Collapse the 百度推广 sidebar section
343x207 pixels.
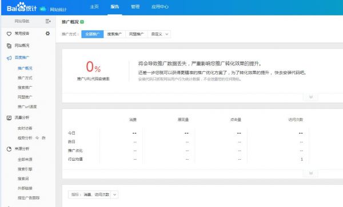[22, 58]
